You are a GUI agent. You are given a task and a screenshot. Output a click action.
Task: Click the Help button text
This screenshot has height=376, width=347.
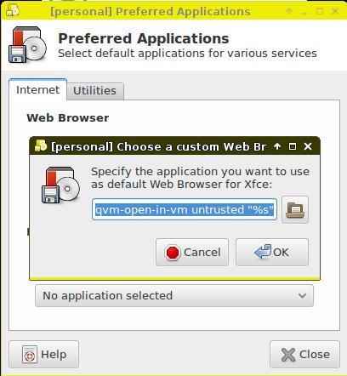pos(54,355)
